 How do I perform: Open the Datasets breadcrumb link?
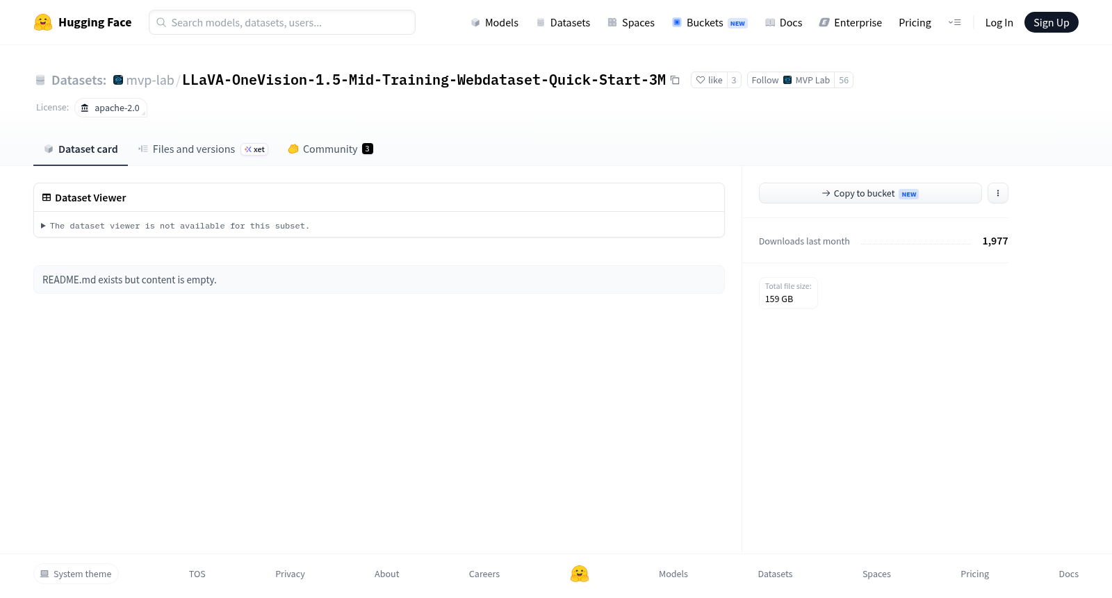(79, 80)
